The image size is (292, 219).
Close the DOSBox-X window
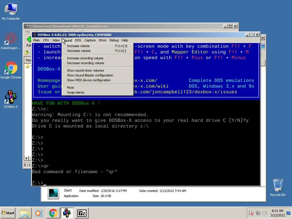[257, 35]
